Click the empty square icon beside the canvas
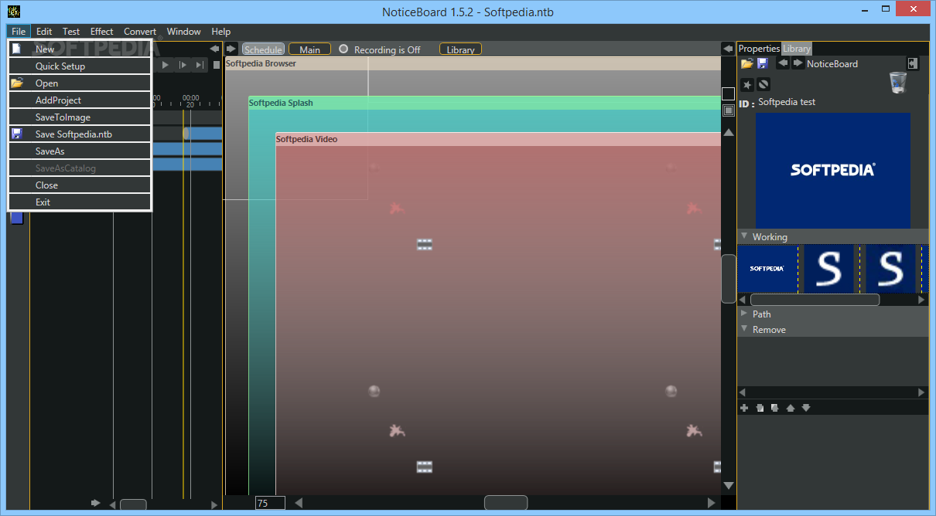 [728, 93]
